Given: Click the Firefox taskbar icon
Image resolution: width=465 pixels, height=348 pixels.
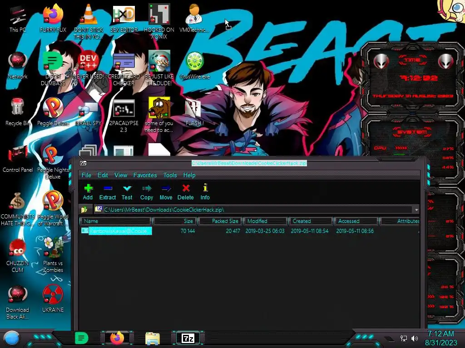Looking at the screenshot, I should coord(117,338).
